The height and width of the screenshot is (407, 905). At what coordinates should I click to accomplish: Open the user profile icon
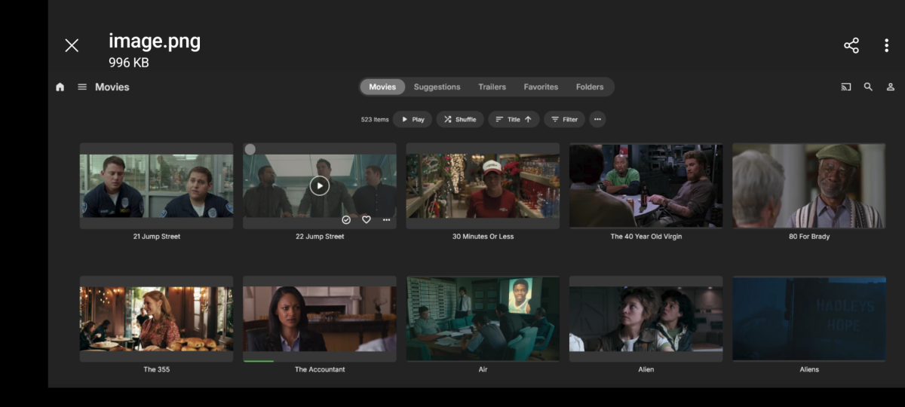[891, 87]
